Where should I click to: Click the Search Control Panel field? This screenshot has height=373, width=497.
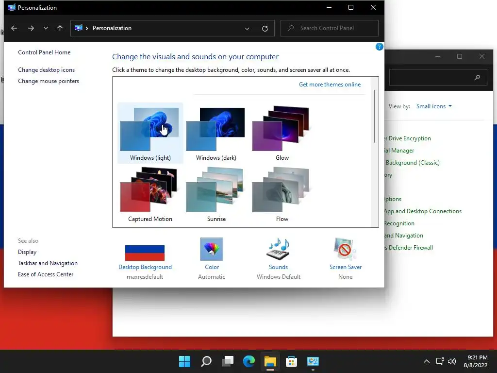tap(330, 28)
